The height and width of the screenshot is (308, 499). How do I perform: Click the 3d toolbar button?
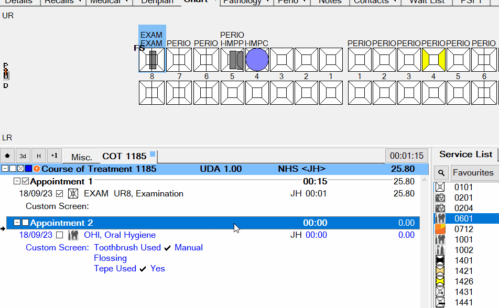click(x=23, y=156)
